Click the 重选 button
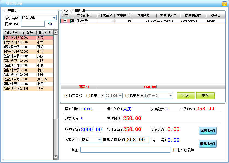The image size is (229, 163). pos(205,96)
